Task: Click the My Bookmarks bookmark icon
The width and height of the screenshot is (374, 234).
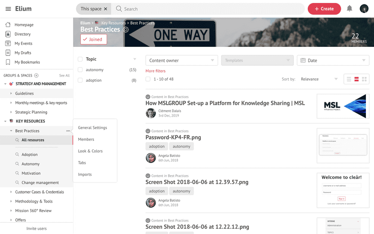Action: coord(8,62)
